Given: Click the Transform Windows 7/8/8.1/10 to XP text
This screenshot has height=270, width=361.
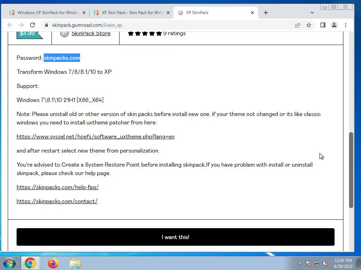Looking at the screenshot, I should tap(64, 72).
